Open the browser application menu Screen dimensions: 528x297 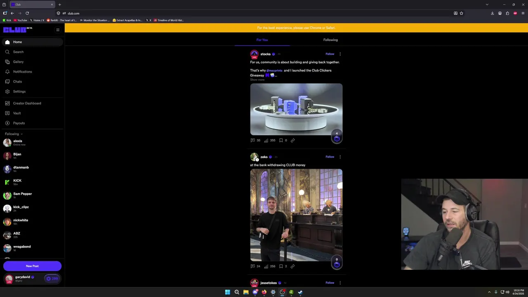click(523, 13)
